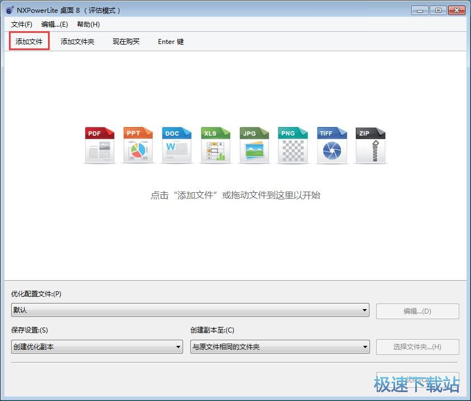This screenshot has height=401, width=471.
Task: Click the TIFF file type icon
Action: [x=331, y=145]
